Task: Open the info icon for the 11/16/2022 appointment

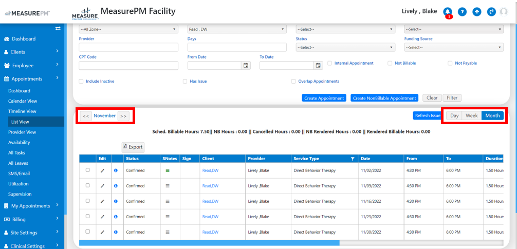Action: tap(116, 201)
